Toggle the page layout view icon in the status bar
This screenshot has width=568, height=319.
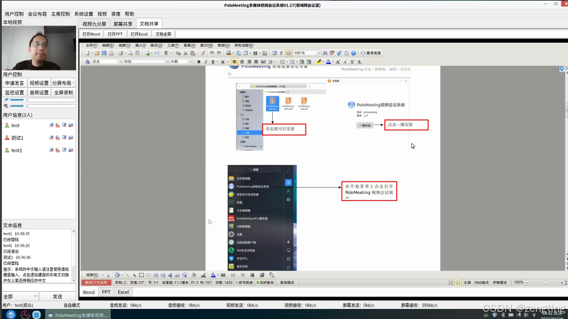point(458,282)
